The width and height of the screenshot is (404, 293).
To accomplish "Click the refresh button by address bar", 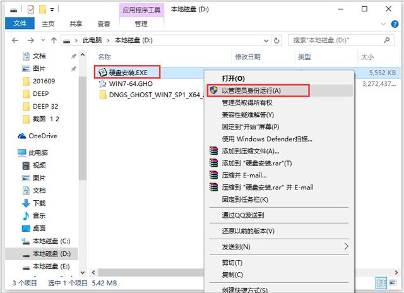I will point(277,40).
